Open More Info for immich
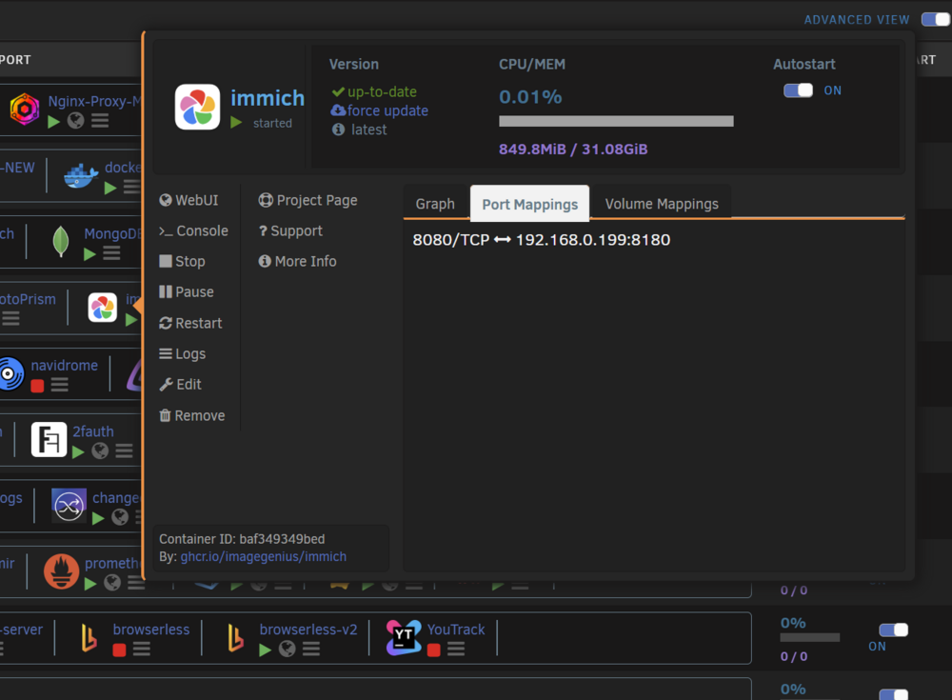Image resolution: width=952 pixels, height=700 pixels. 297,261
